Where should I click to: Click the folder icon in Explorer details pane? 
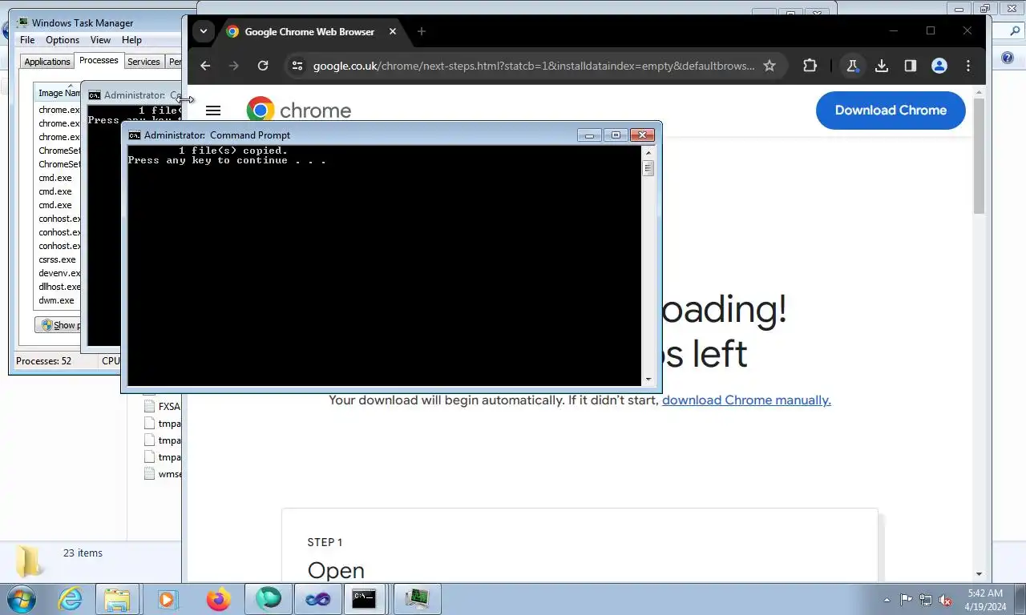coord(30,561)
